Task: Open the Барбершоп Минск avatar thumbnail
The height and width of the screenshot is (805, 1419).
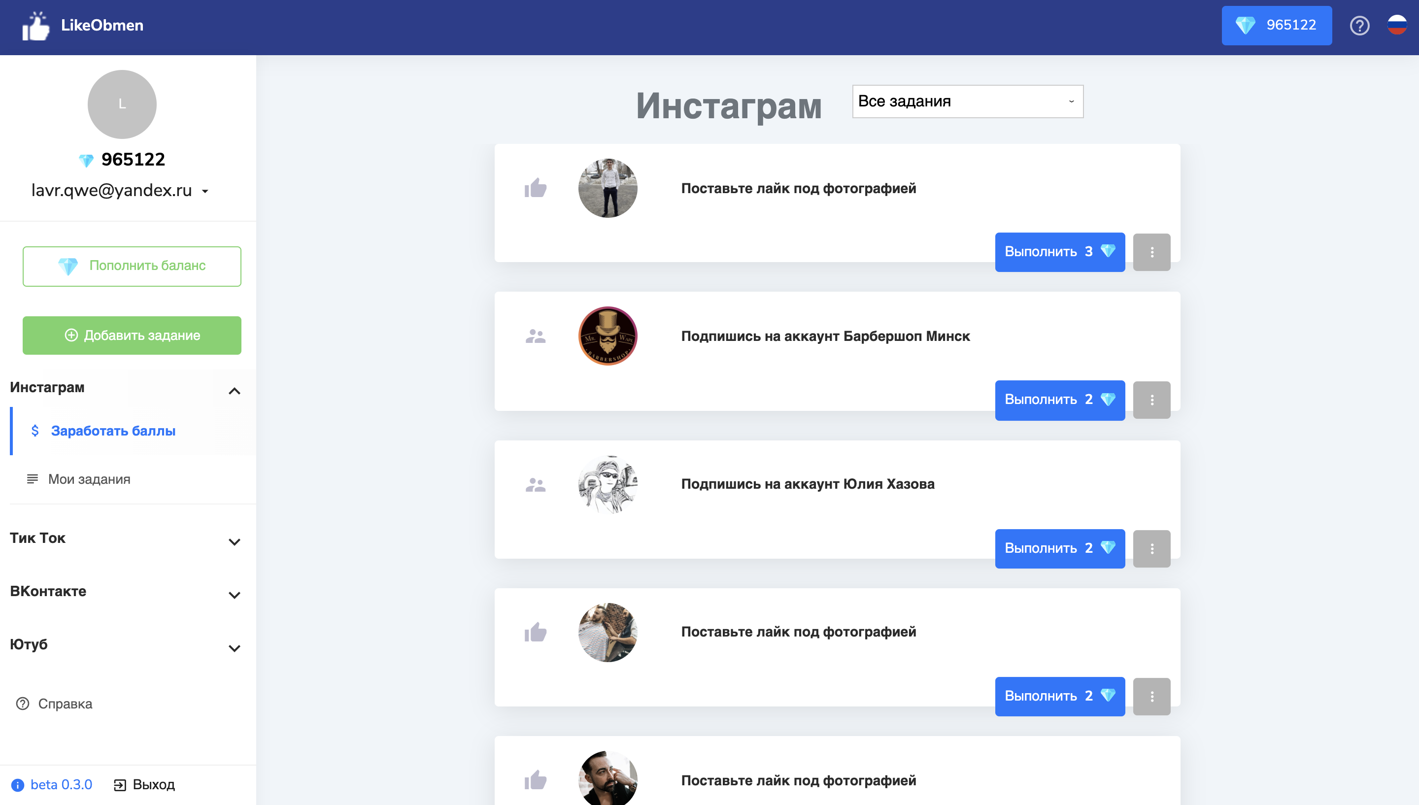Action: pyautogui.click(x=607, y=335)
